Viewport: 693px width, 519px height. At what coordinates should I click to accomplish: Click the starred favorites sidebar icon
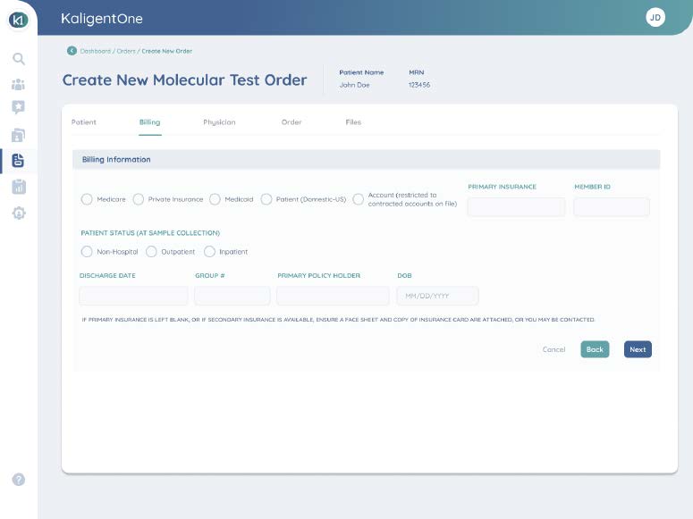pyautogui.click(x=19, y=107)
